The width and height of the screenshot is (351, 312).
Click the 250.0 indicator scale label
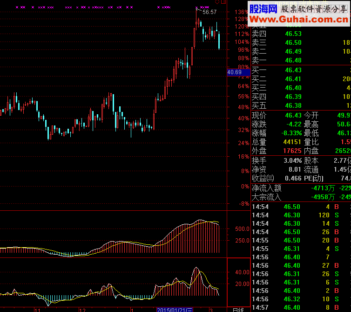(242, 241)
